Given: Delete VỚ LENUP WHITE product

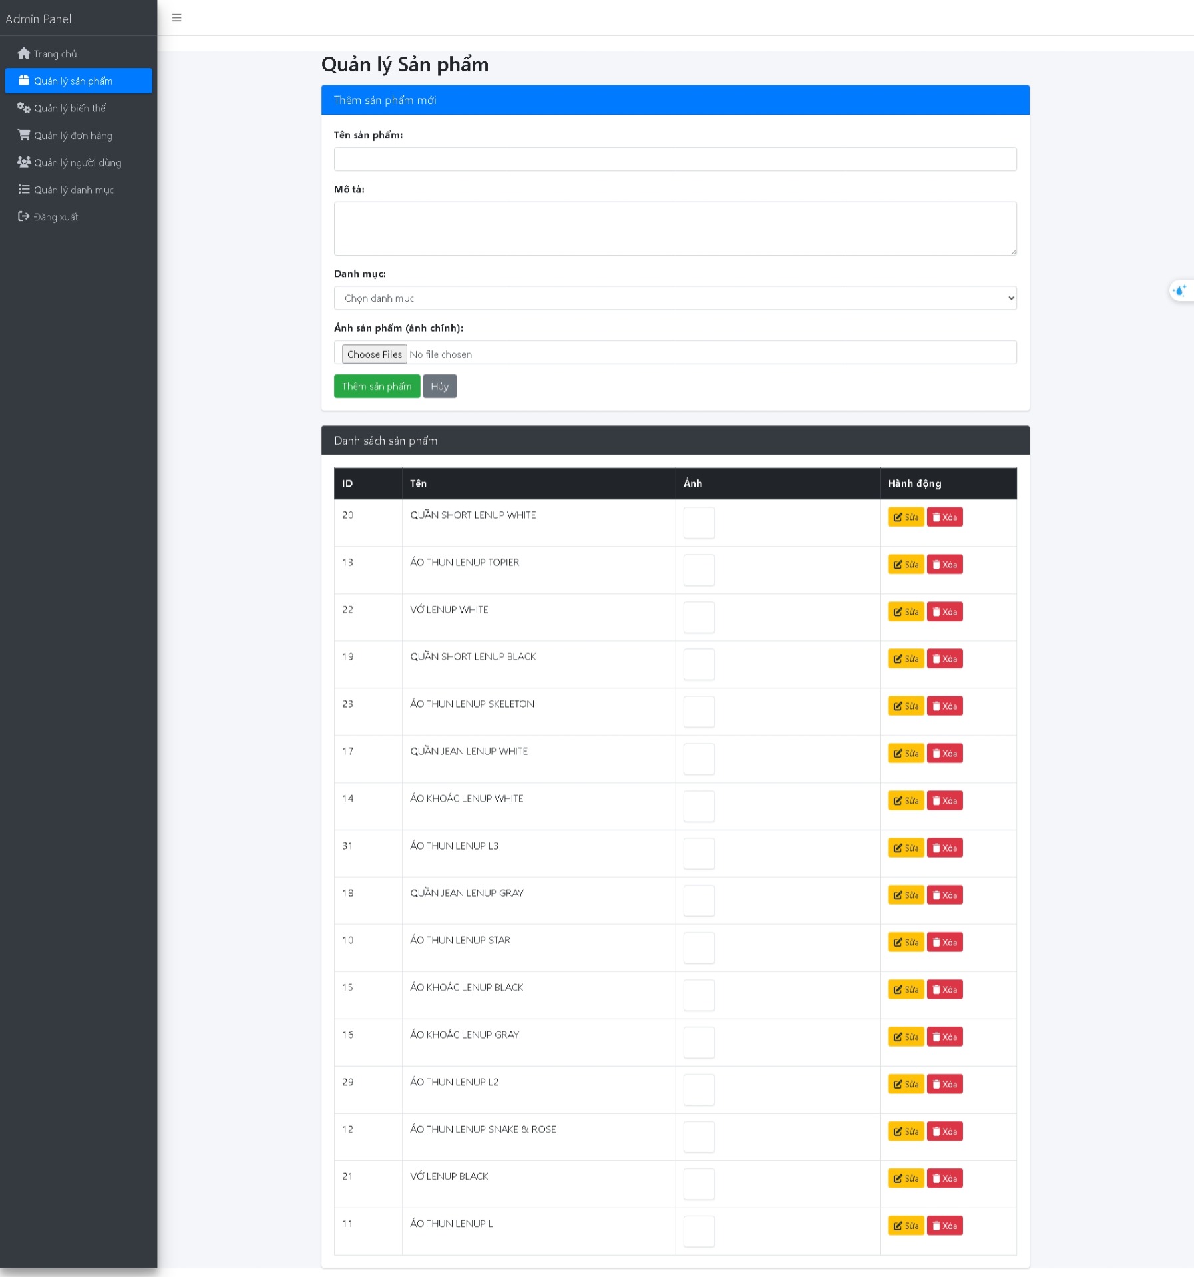Looking at the screenshot, I should coord(944,612).
